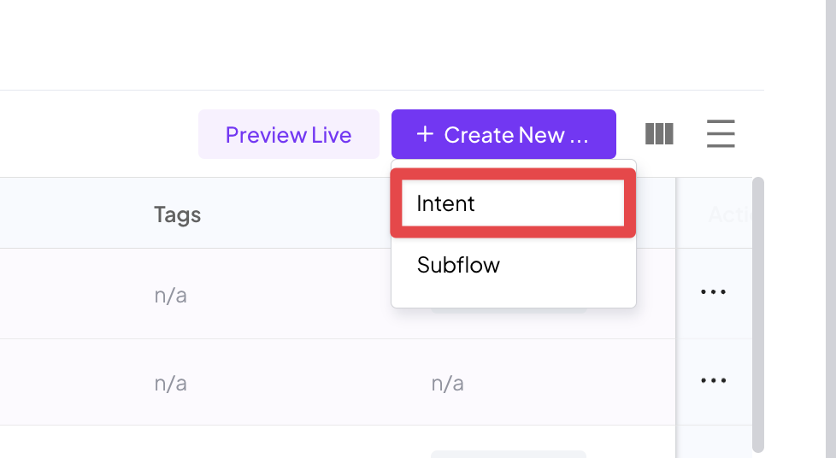836x458 pixels.
Task: Open the Create New dropdown button
Action: 503,134
